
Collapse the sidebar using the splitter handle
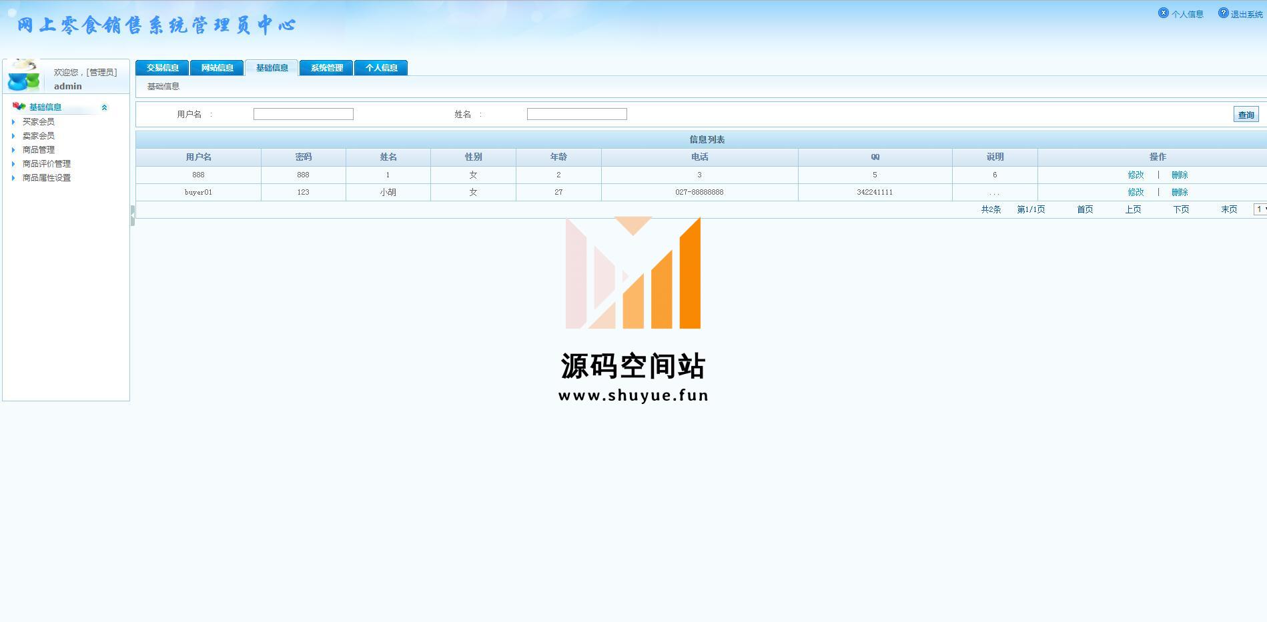pyautogui.click(x=133, y=215)
